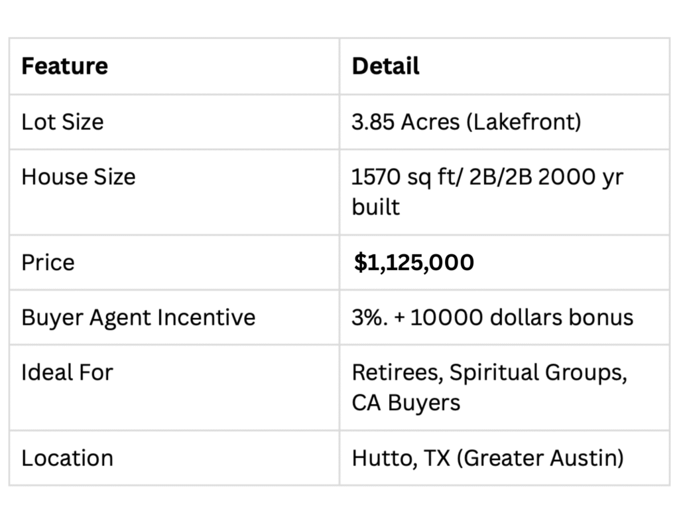Click the 3.85 Acres (Lakefront) cell

pos(505,122)
